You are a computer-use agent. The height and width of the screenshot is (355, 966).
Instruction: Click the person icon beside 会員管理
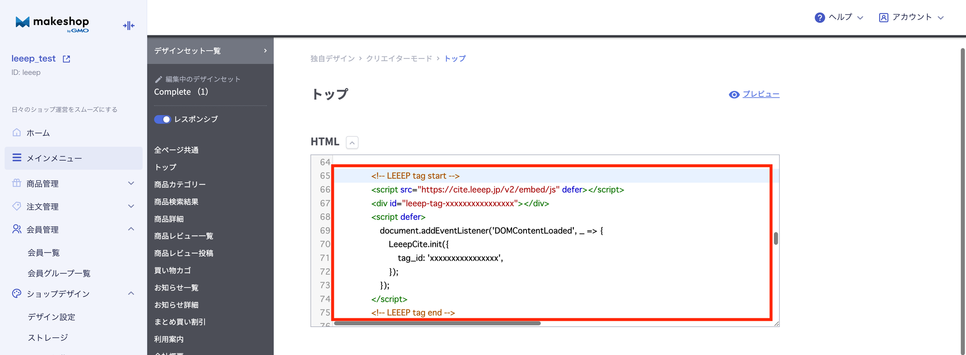coord(17,229)
